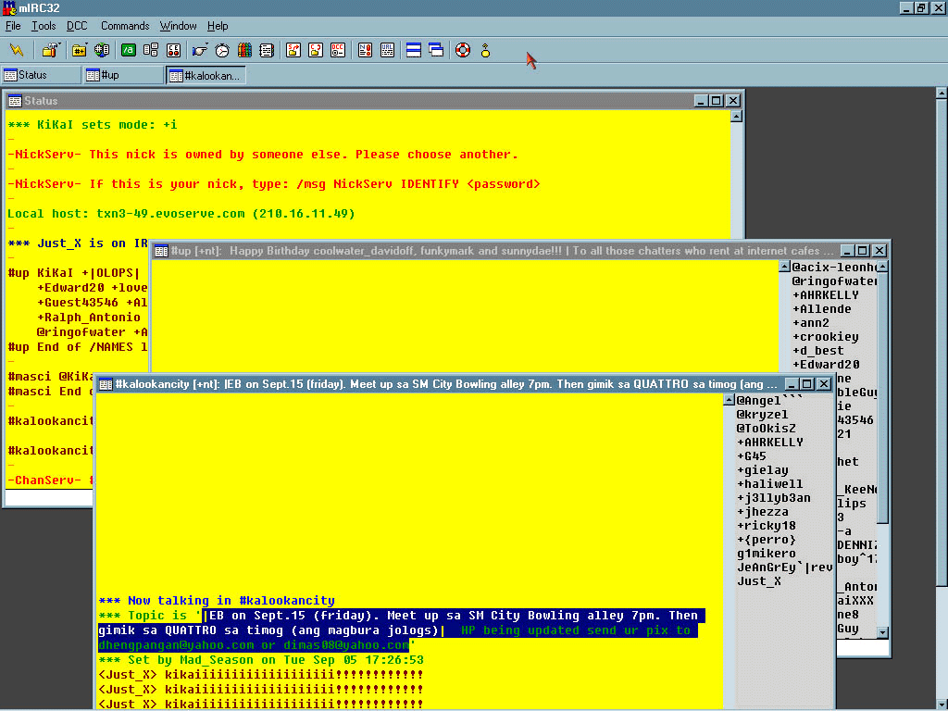
Task: Select +haliwell in the nick list
Action: coord(769,483)
